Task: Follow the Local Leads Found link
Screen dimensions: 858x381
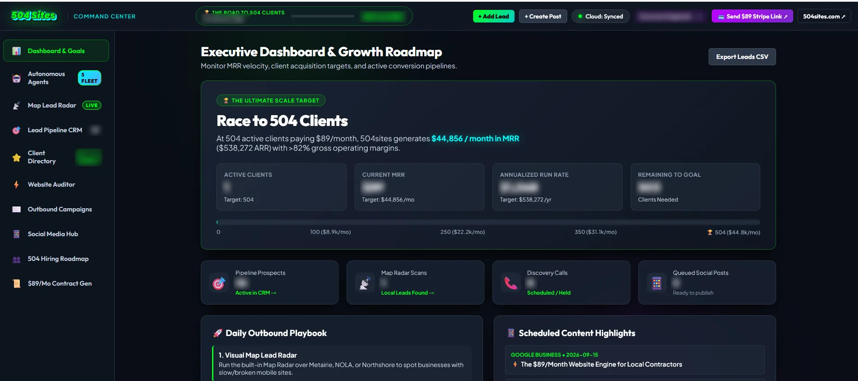Action: [407, 293]
